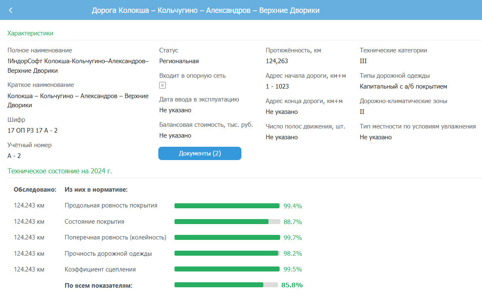Click the 'По всем показателям' overall progress bar
This screenshot has height=296, width=482.
point(226,285)
